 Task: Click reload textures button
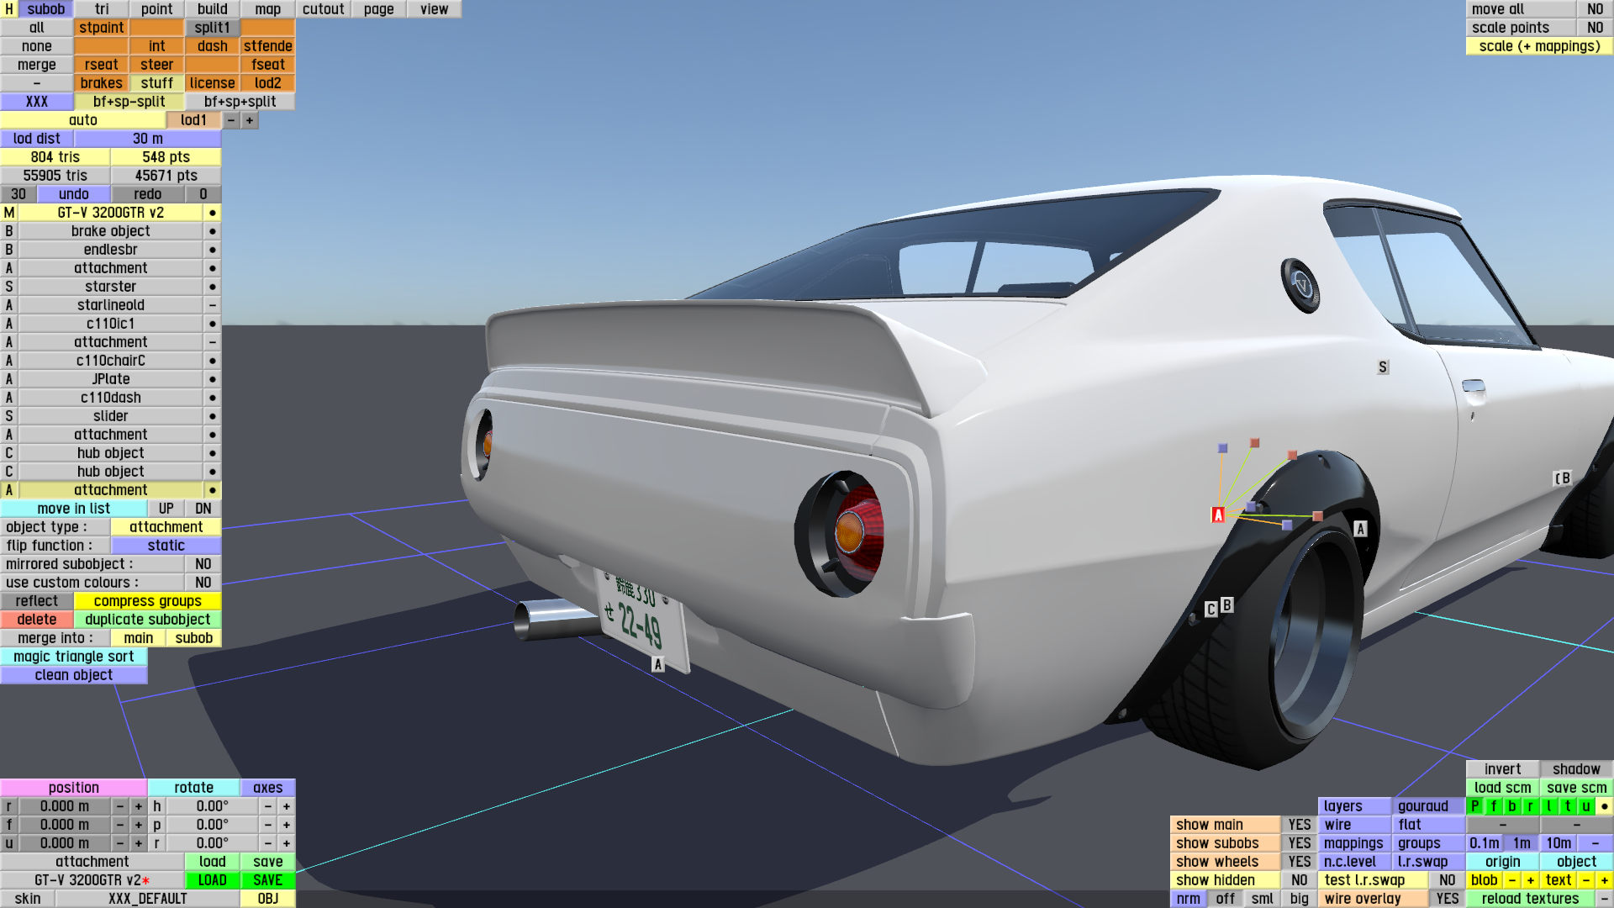point(1530,899)
